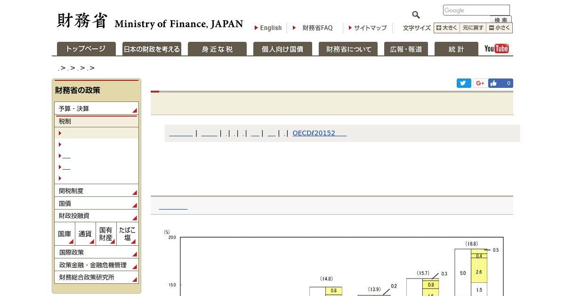The width and height of the screenshot is (565, 296).
Task: Open the 財務省について navigation tab
Action: click(348, 49)
